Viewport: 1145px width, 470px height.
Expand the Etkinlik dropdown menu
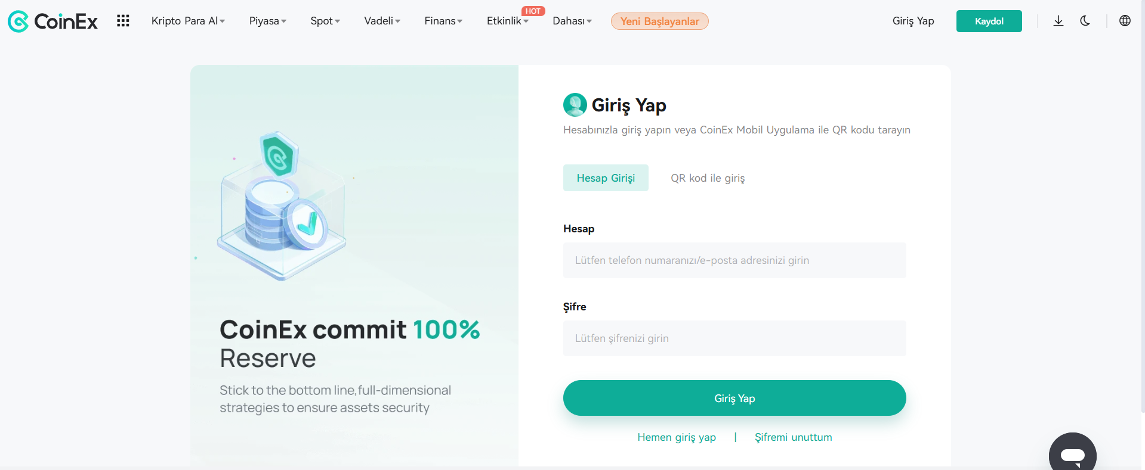point(508,21)
